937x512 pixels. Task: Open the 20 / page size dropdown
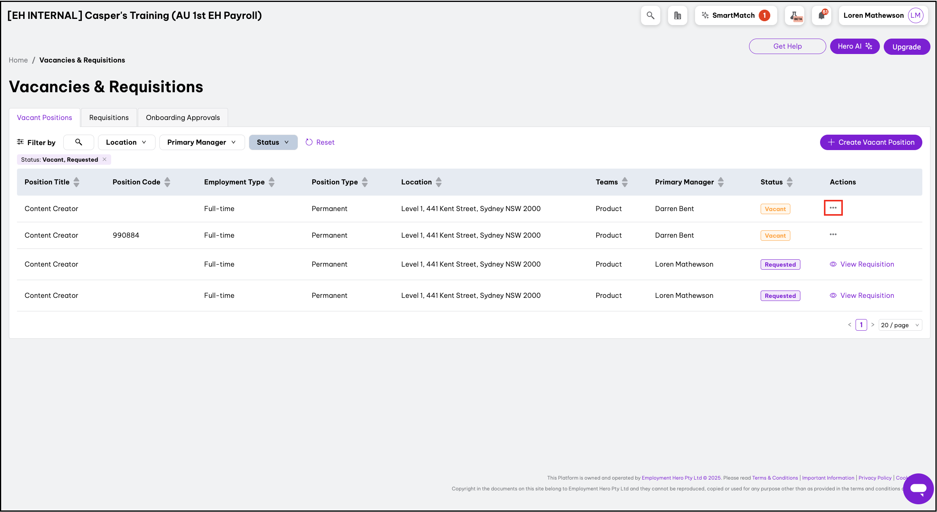900,325
